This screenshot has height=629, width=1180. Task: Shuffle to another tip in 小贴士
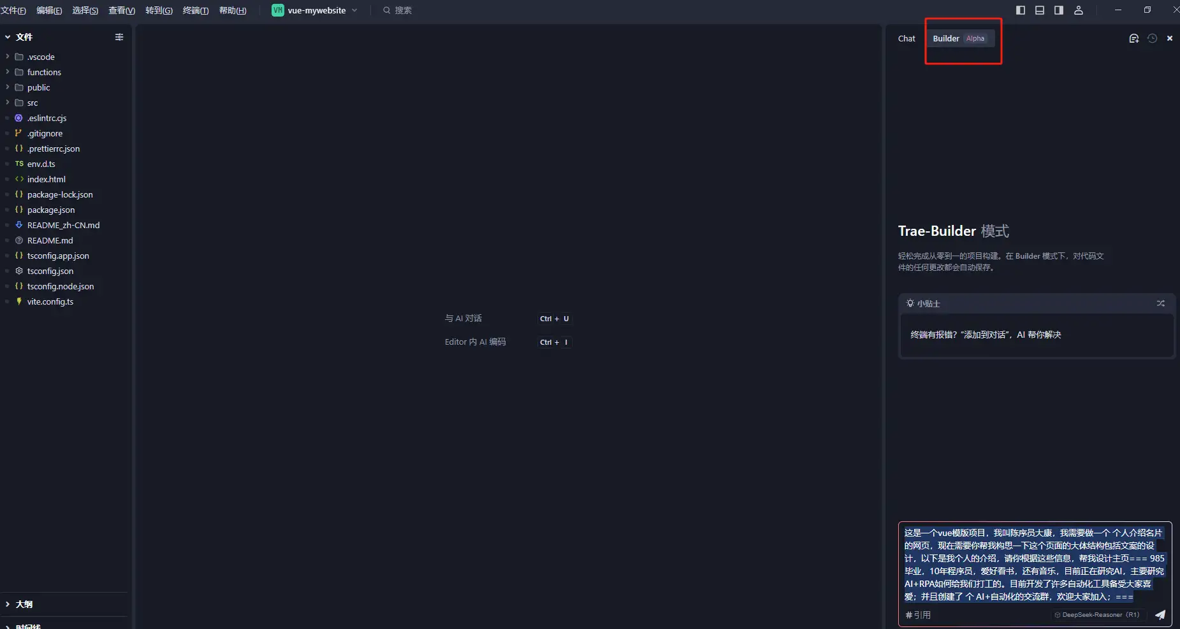1160,303
